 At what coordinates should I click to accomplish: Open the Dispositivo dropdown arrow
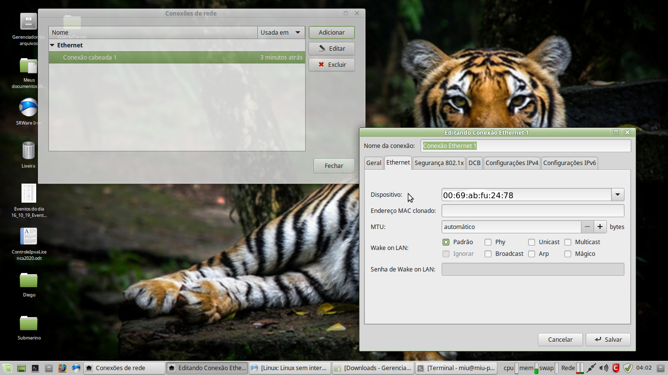618,195
